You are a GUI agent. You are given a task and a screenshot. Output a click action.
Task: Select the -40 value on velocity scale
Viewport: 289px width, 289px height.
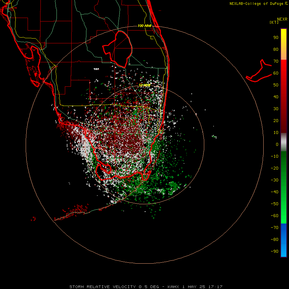click(x=275, y=192)
